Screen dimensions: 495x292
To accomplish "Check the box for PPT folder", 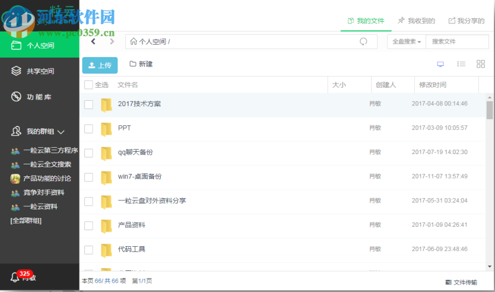I will [x=88, y=129].
